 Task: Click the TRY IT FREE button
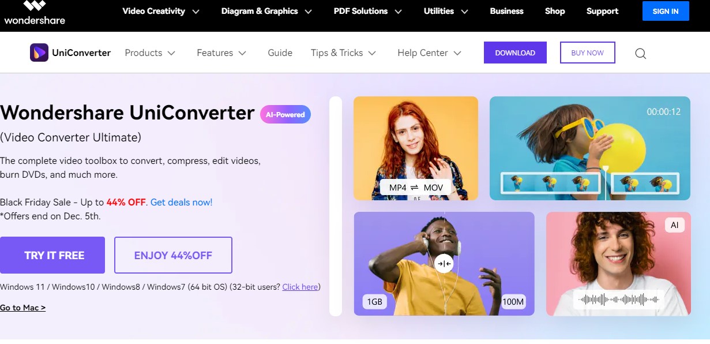click(x=52, y=255)
